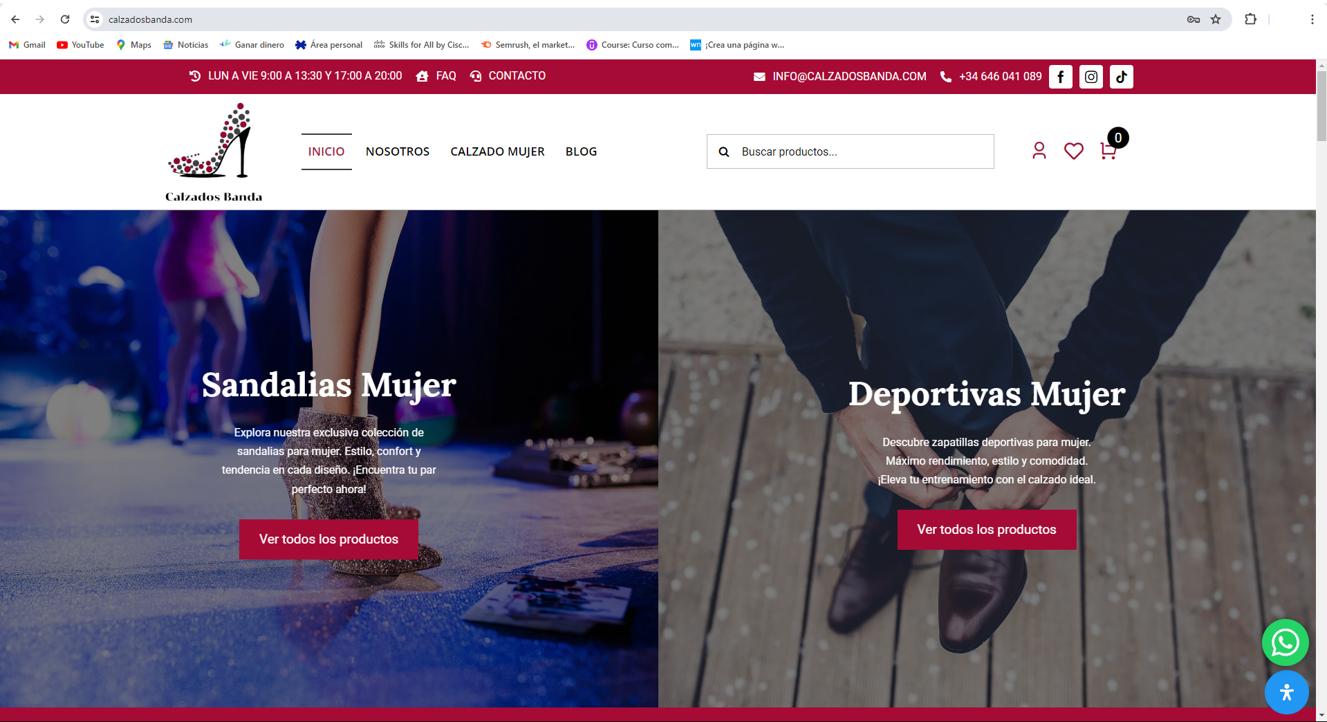Open the wishlist heart icon
This screenshot has height=722, width=1327.
click(1073, 151)
